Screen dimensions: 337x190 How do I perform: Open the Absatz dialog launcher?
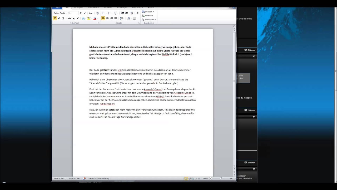[139, 23]
